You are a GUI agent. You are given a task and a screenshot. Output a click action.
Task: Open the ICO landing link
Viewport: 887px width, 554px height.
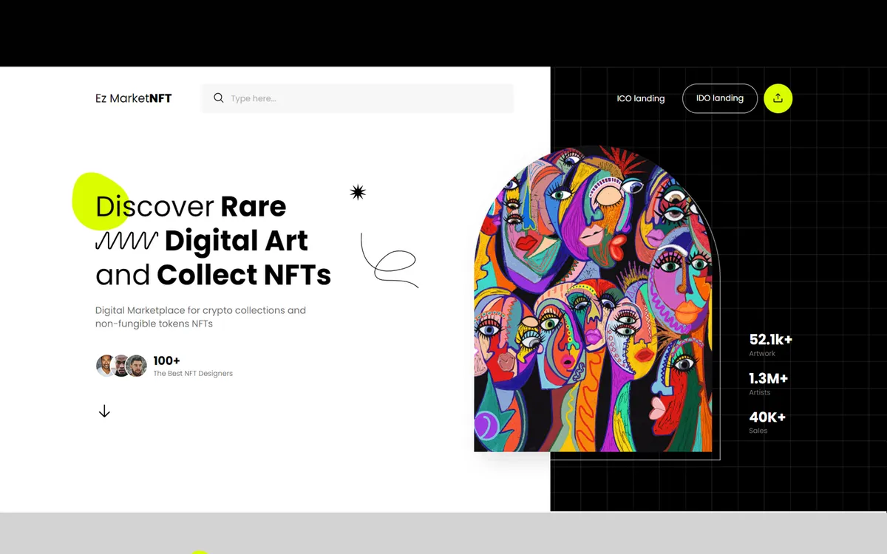tap(641, 98)
